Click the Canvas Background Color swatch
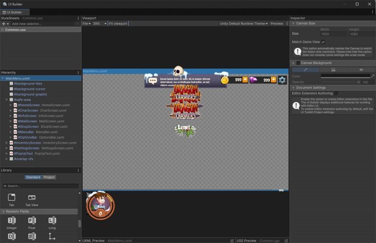Screen dimensions: 376x243 coord(346,76)
